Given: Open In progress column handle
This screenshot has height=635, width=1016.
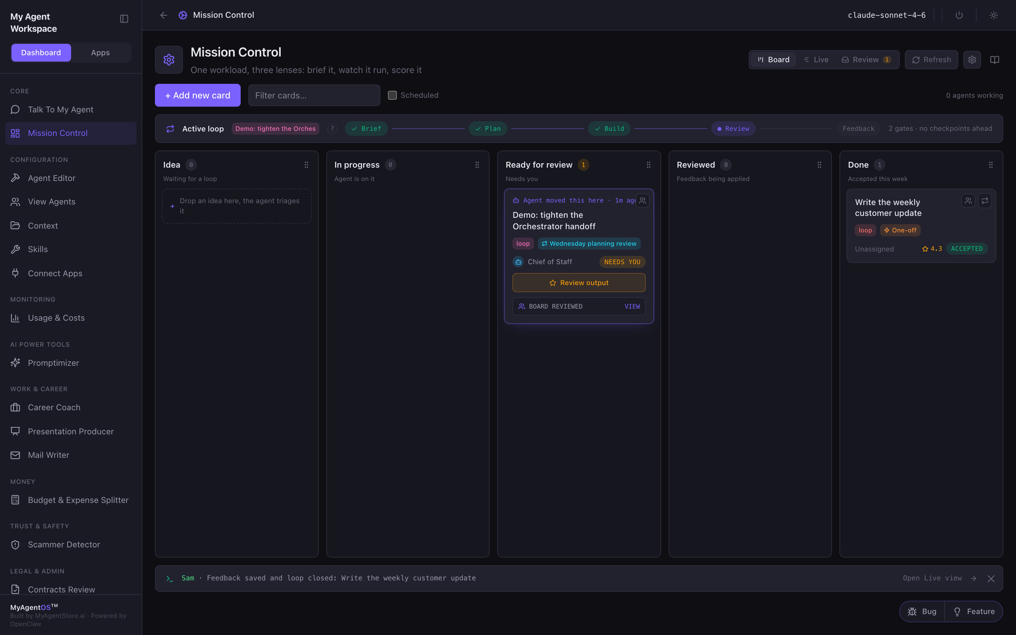Looking at the screenshot, I should (477, 165).
